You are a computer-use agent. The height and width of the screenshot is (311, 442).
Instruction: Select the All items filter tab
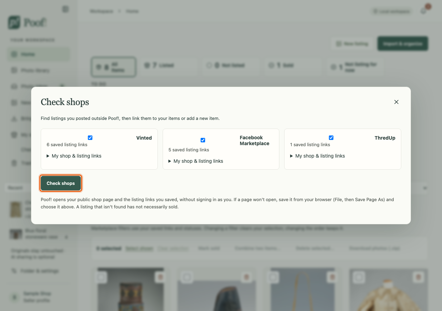pyautogui.click(x=114, y=67)
